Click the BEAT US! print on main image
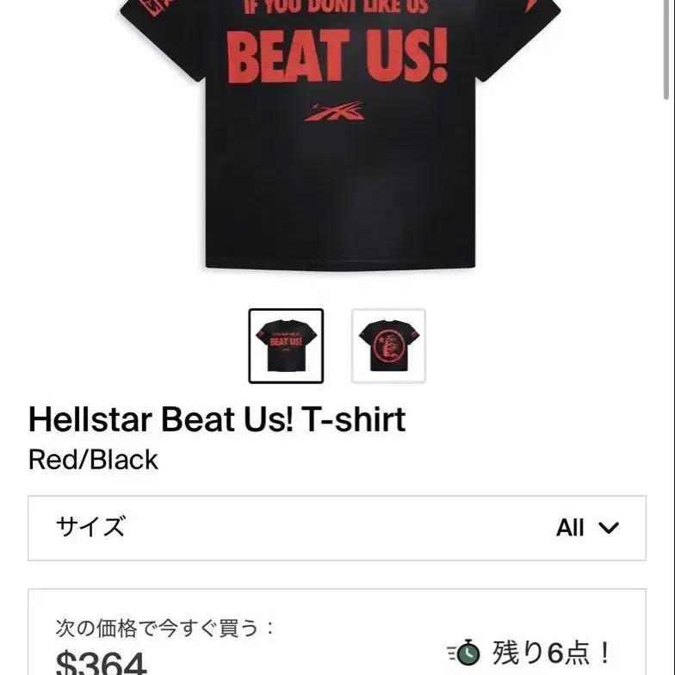675x675 pixels. (337, 56)
